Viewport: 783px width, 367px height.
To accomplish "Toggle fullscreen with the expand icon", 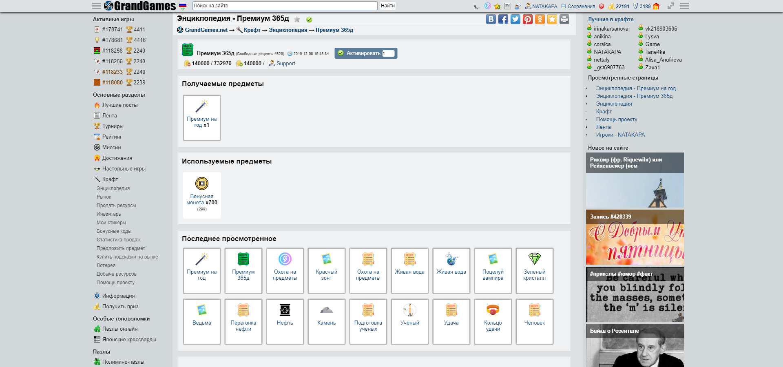I will point(671,6).
